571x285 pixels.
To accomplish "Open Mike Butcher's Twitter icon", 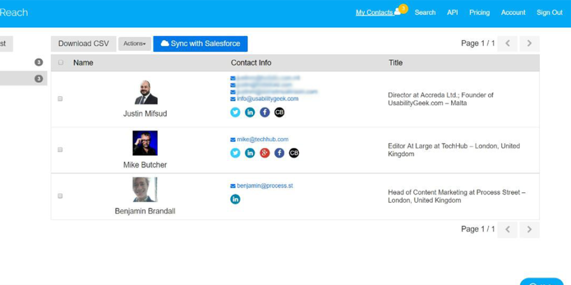I will (235, 153).
